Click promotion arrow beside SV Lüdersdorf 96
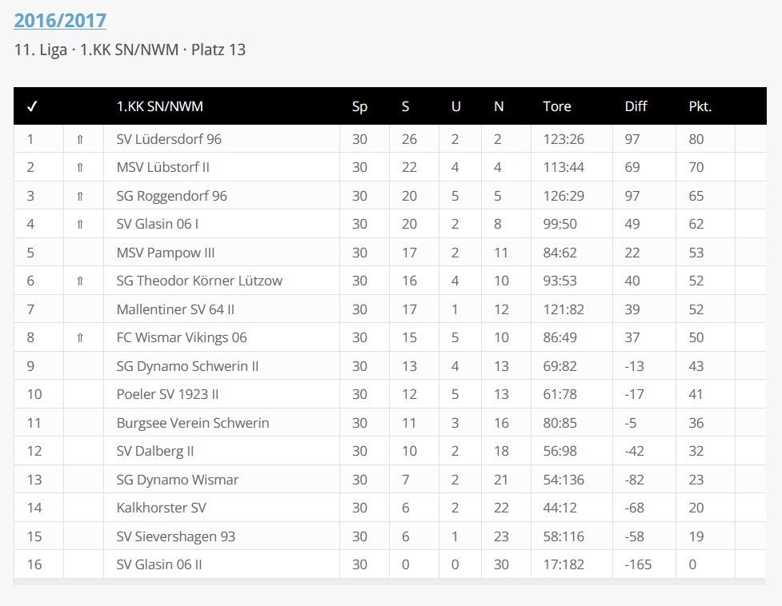Screen dimensions: 782x606 pyautogui.click(x=80, y=139)
